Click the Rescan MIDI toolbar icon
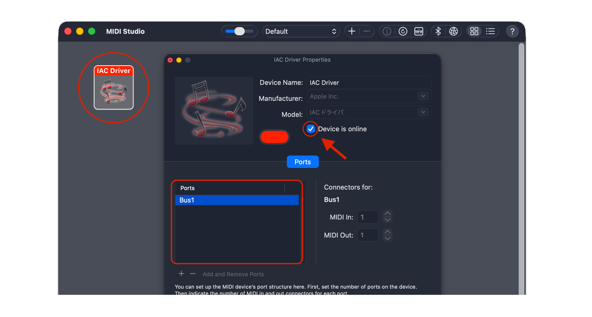Screen dimensions: 592x317 point(403,31)
